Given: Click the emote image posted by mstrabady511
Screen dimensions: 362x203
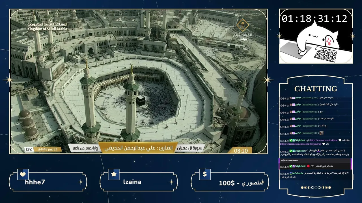Looking at the screenshot, I should click(321, 133).
